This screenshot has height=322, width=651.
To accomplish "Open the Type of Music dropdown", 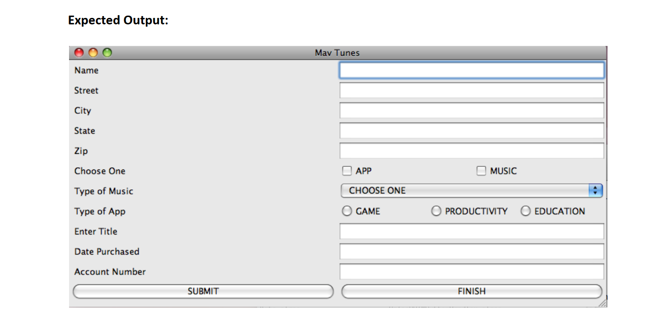I will click(x=460, y=190).
